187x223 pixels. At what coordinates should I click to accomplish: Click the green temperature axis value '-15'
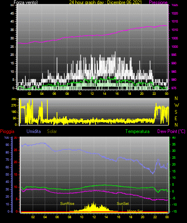[x=175, y=211]
